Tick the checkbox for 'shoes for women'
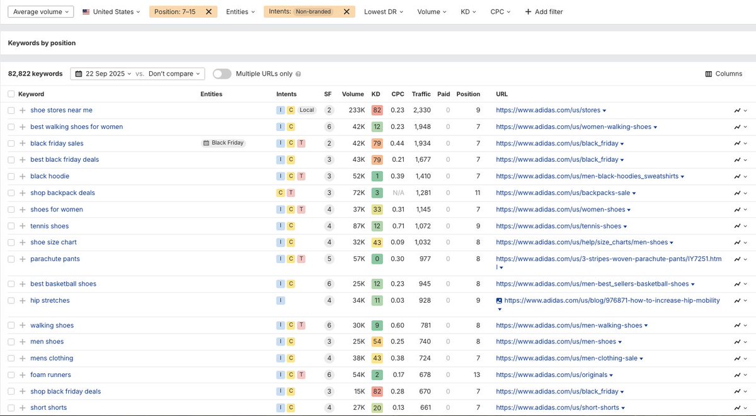756x416 pixels. click(11, 210)
